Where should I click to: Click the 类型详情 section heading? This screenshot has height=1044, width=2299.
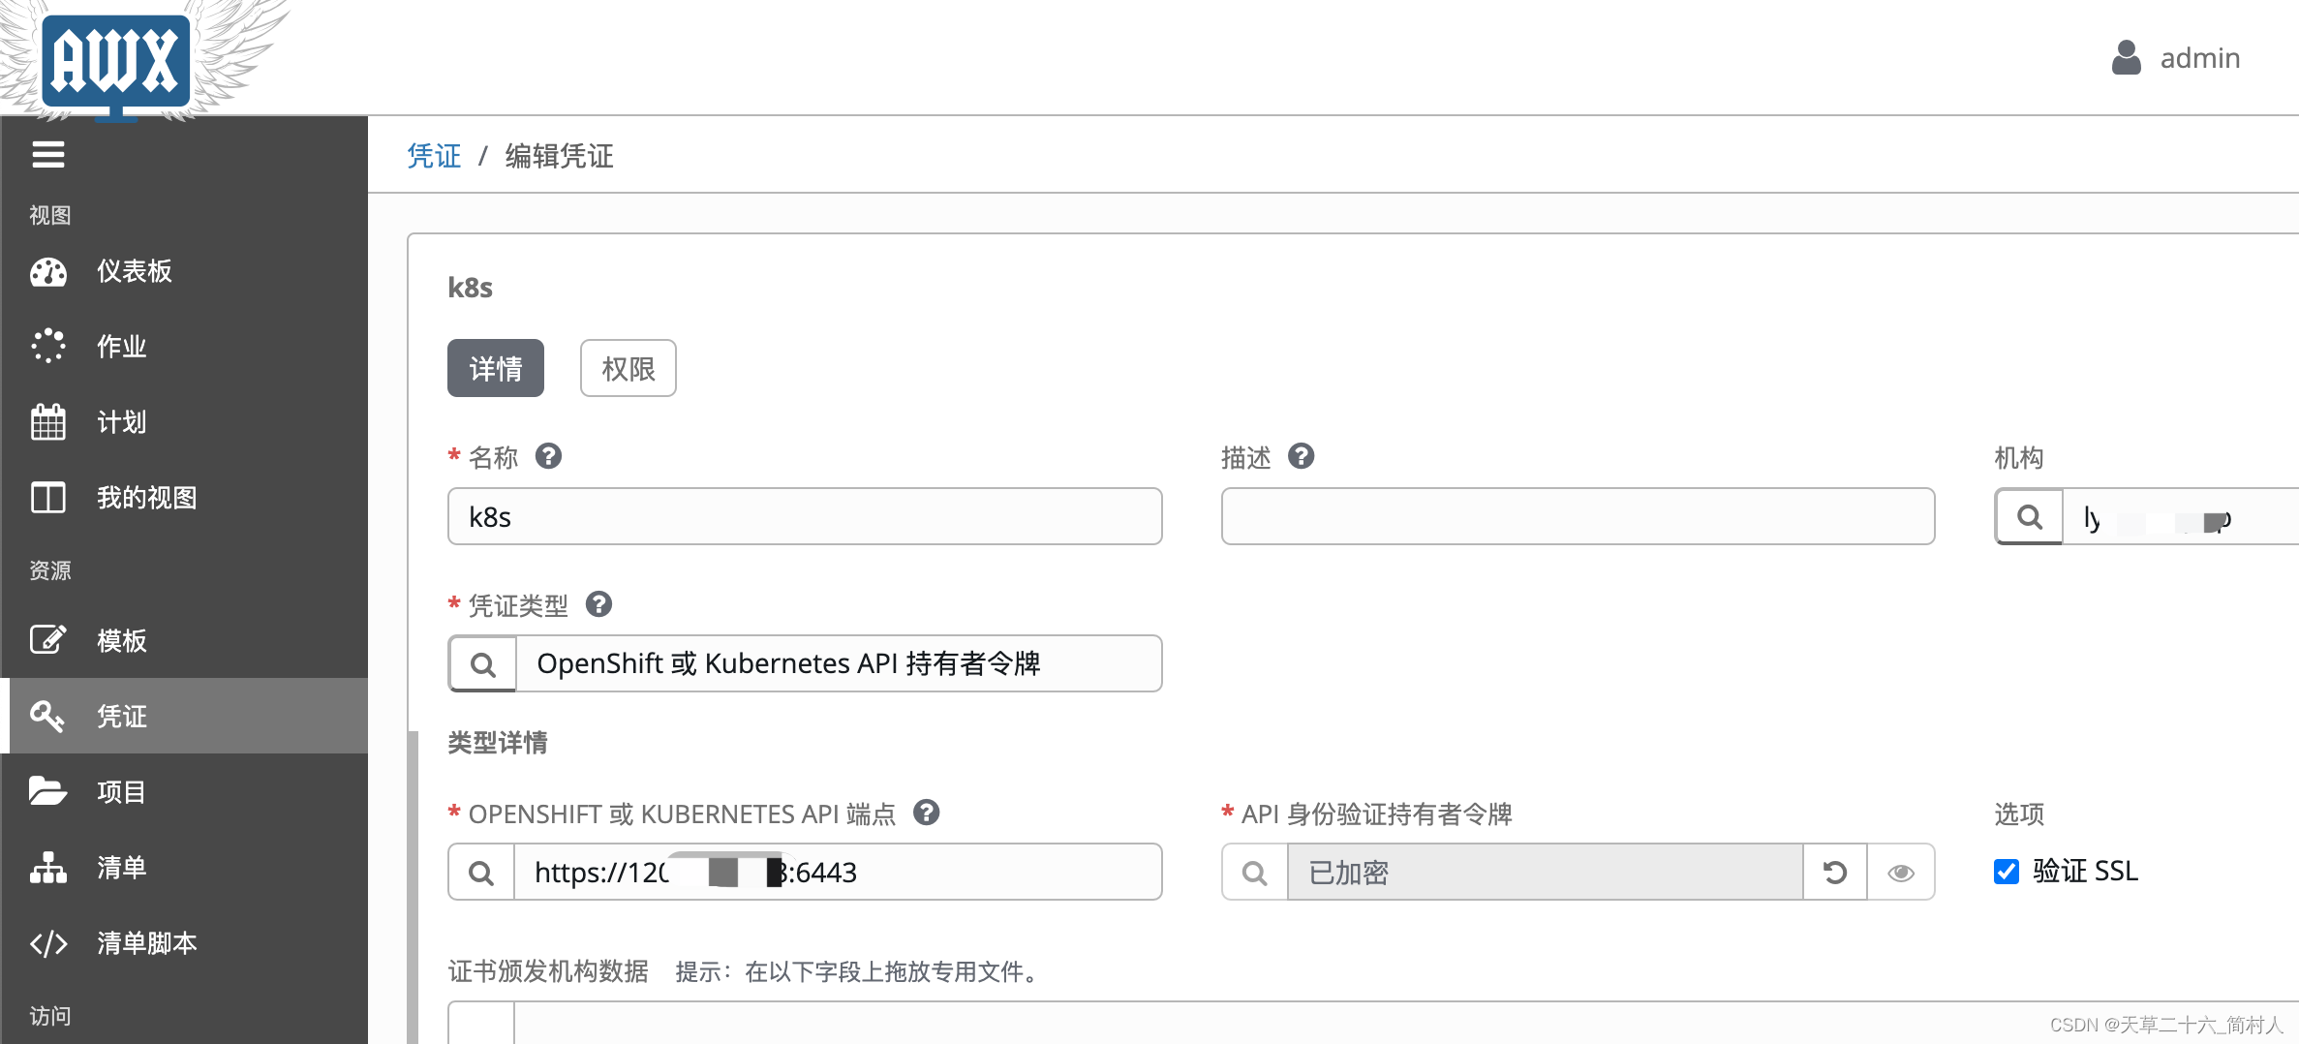coord(498,743)
